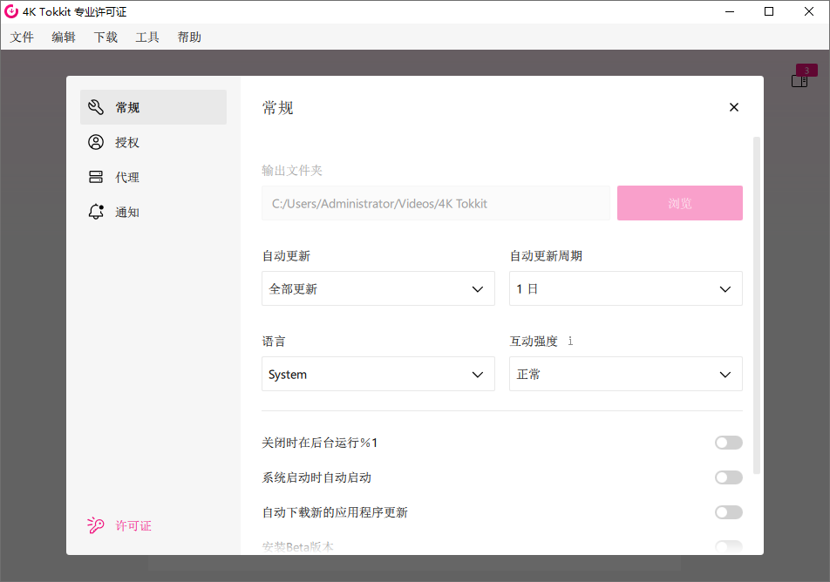This screenshot has width=830, height=582.
Task: Switch to the 授权 settings tab
Action: pyautogui.click(x=153, y=142)
